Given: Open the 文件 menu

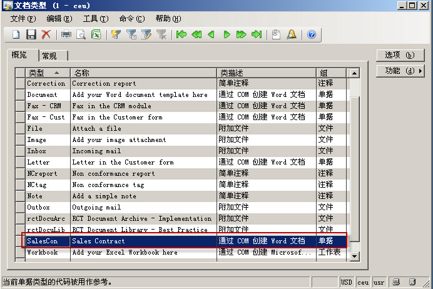Looking at the screenshot, I should [23, 19].
